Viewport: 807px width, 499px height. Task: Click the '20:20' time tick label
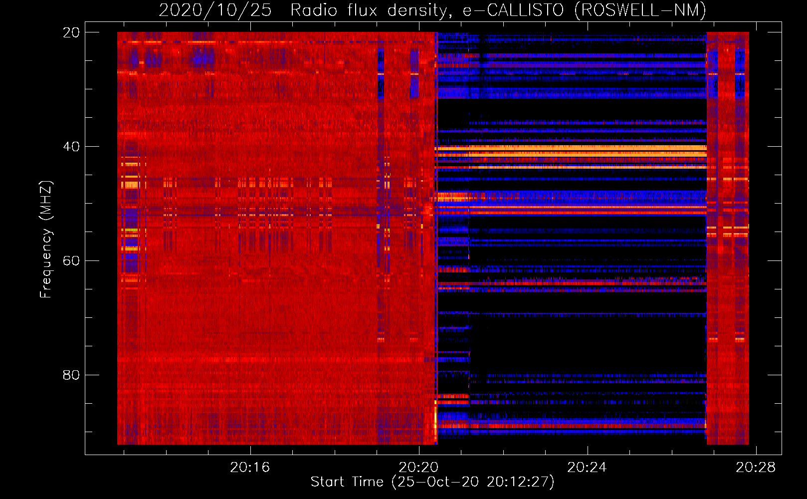(418, 467)
